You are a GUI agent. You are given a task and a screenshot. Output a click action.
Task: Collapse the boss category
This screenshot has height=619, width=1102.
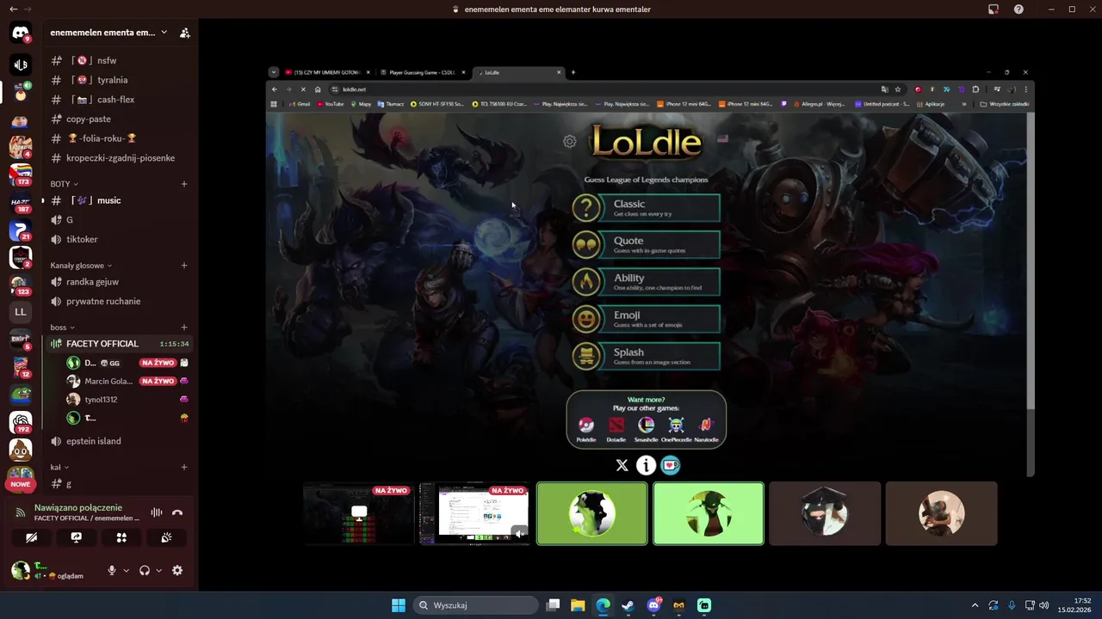[x=62, y=328]
